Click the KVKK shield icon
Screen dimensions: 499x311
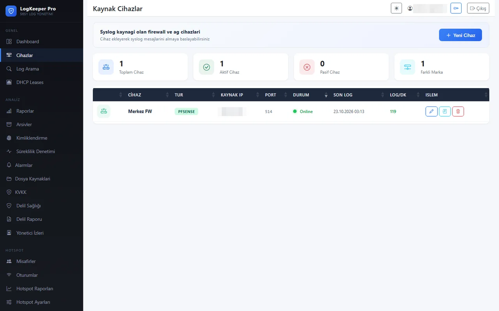pyautogui.click(x=9, y=192)
